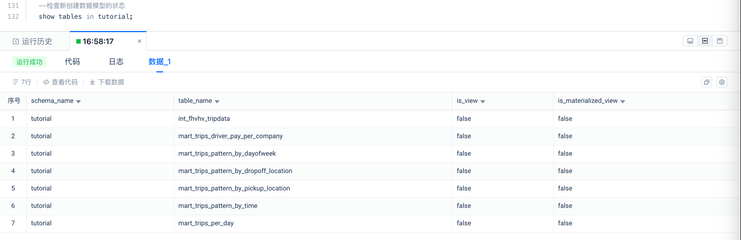
Task: Select the 16:58:17 run tab
Action: point(98,41)
